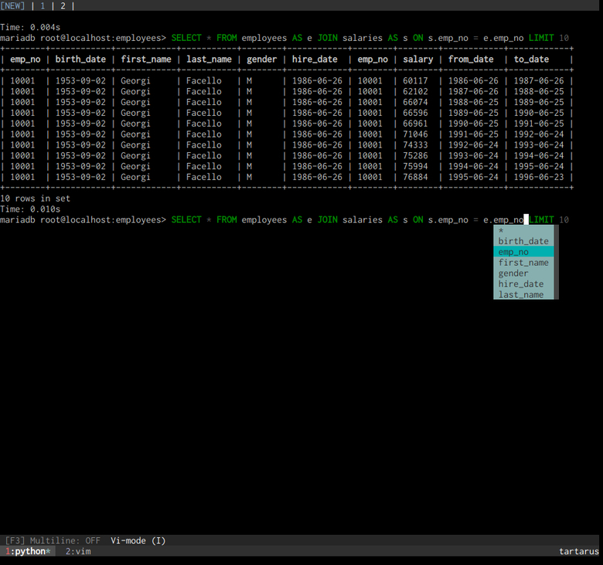
Task: Click the autocomplete popup scrollbar
Action: (x=557, y=263)
